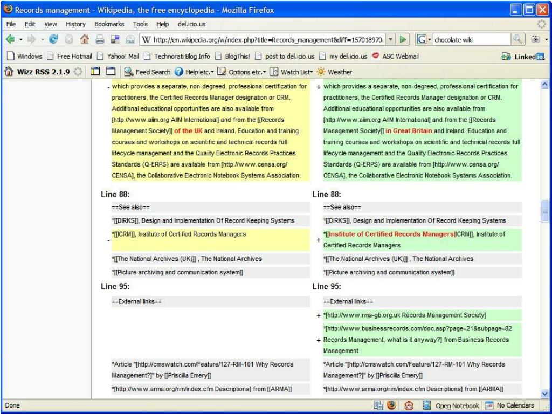The image size is (552, 414).
Task: Open Wizz RSS Feed Search
Action: pyautogui.click(x=147, y=72)
